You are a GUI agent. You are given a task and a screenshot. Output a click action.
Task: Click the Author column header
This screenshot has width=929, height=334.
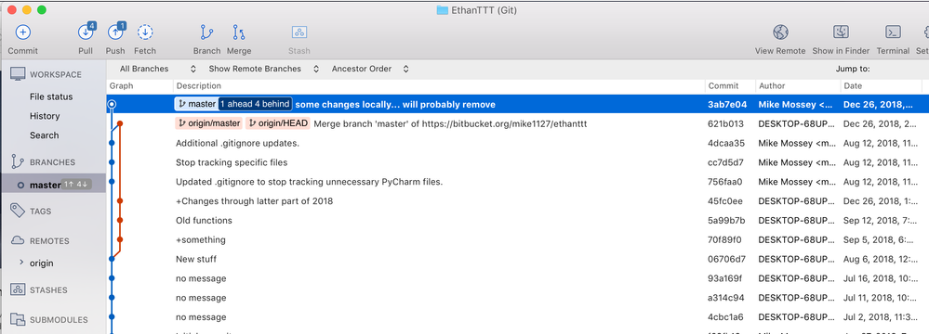772,85
